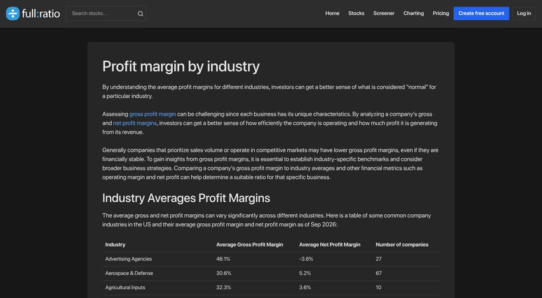Click the 32.3% gross margin value
This screenshot has width=542, height=298.
pos(224,287)
